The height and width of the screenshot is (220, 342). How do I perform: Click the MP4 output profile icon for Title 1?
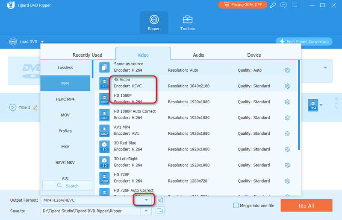pyautogui.click(x=313, y=105)
